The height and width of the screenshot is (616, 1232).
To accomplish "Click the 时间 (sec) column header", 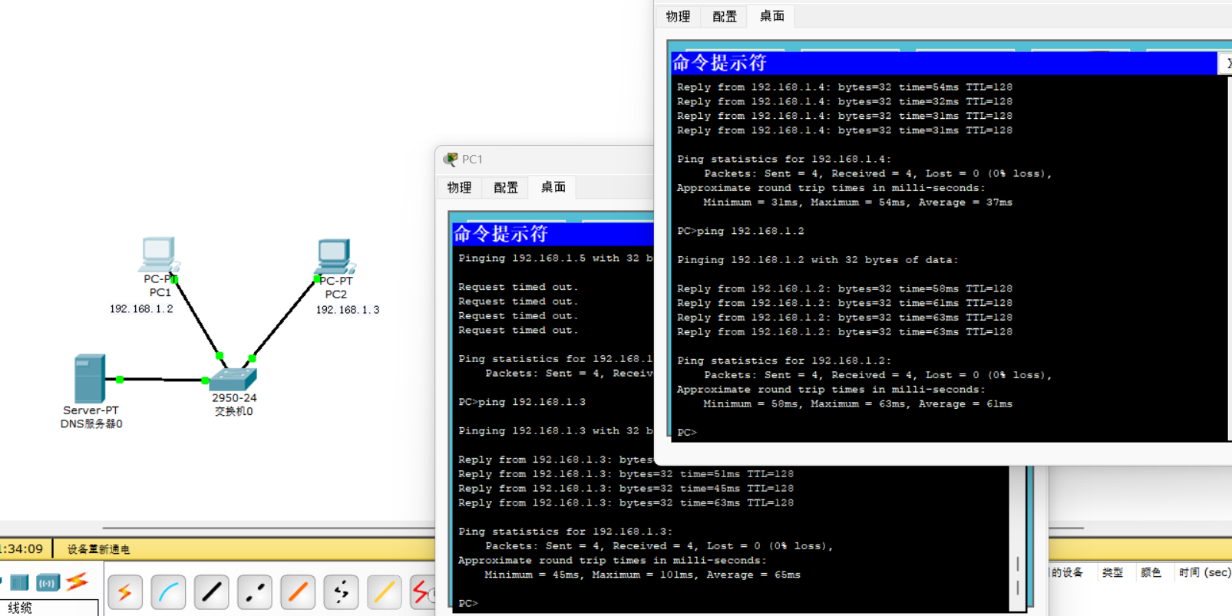I will click(1204, 572).
